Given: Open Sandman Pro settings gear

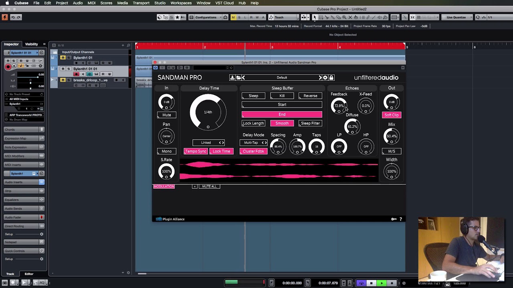Looking at the screenshot, I should 325,78.
